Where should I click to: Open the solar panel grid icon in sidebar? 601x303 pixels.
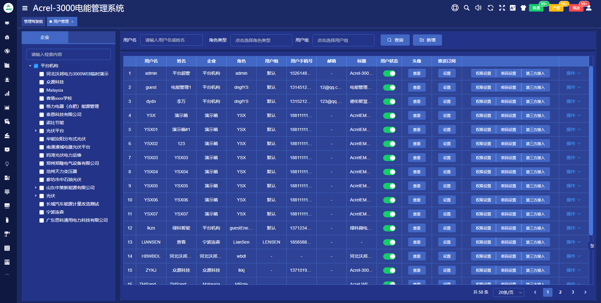pyautogui.click(x=7, y=192)
